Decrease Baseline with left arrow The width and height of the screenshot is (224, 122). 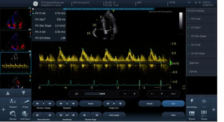point(61,104)
